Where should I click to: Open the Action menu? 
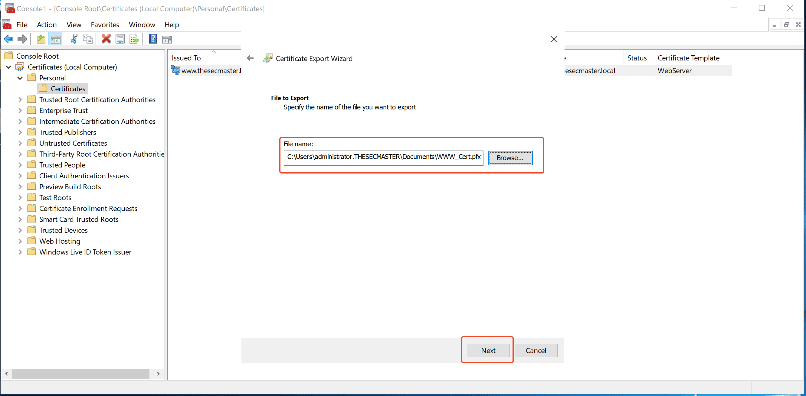(47, 25)
